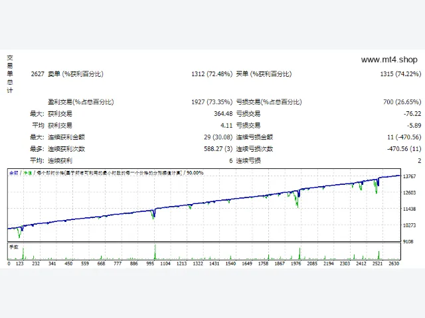Image resolution: width=425 pixels, height=318 pixels.
Task: Select the 连续获利金额 label
Action: point(66,137)
